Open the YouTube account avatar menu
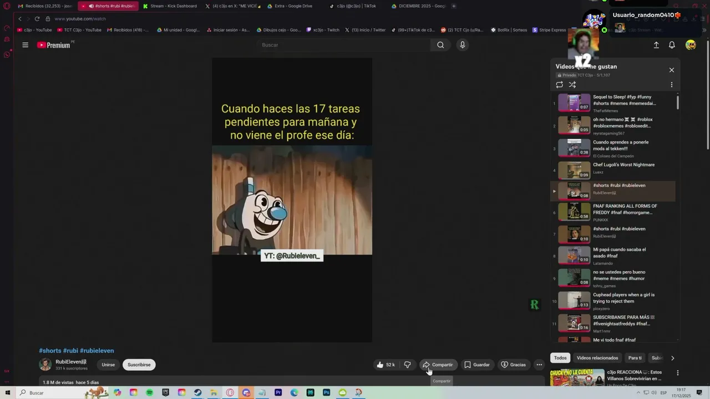The image size is (710, 399). pyautogui.click(x=691, y=45)
